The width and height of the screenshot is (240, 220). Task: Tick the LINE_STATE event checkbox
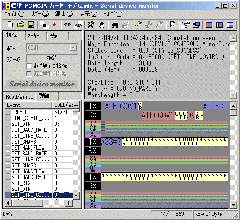click(8, 118)
